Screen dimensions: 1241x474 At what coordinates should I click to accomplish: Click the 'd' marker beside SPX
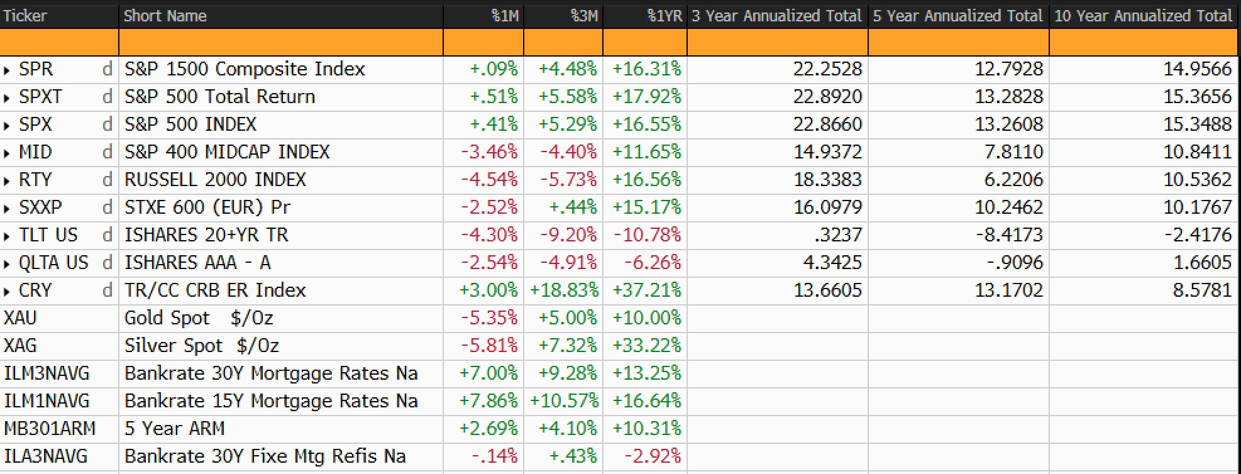click(107, 124)
